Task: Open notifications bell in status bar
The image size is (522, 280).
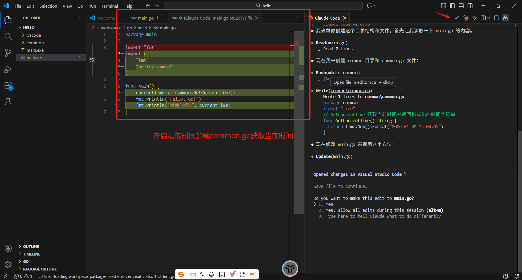Action: click(x=517, y=276)
